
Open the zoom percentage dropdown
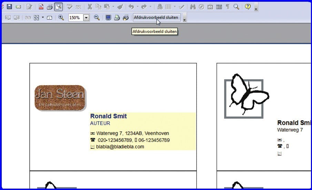(x=86, y=18)
